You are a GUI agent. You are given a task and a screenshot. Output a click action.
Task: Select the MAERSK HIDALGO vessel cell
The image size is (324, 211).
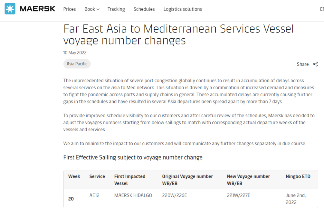coord(133,195)
